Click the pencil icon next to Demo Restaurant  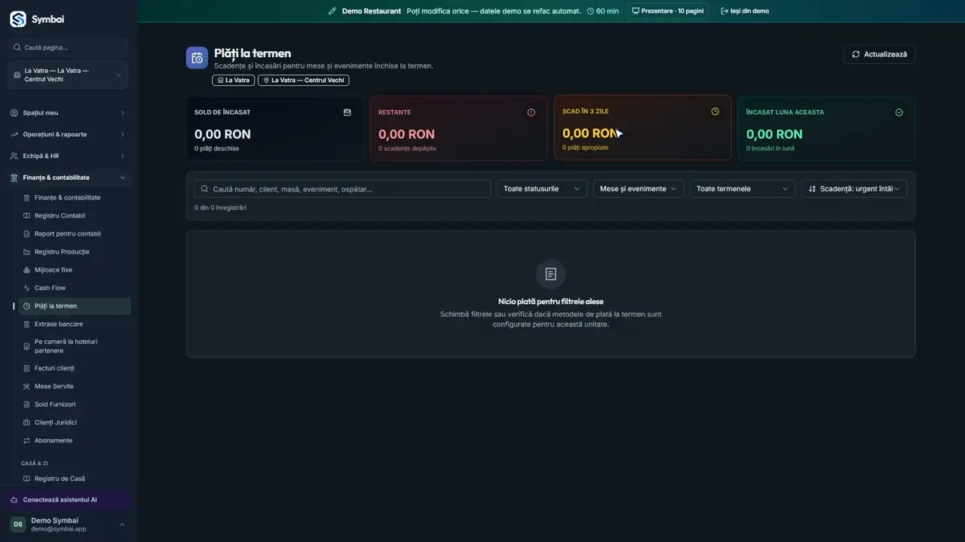pos(332,11)
